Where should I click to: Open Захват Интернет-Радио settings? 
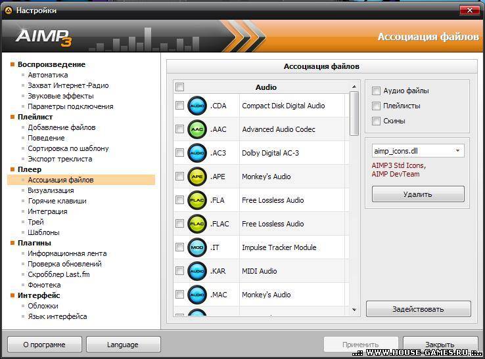tap(68, 85)
